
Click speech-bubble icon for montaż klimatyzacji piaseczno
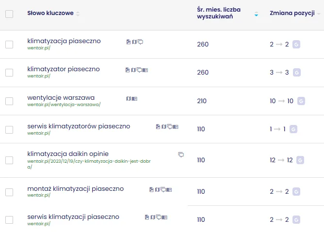163,189
